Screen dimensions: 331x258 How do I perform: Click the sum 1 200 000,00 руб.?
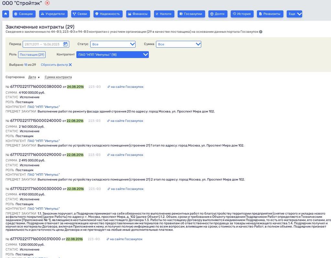click(x=32, y=245)
